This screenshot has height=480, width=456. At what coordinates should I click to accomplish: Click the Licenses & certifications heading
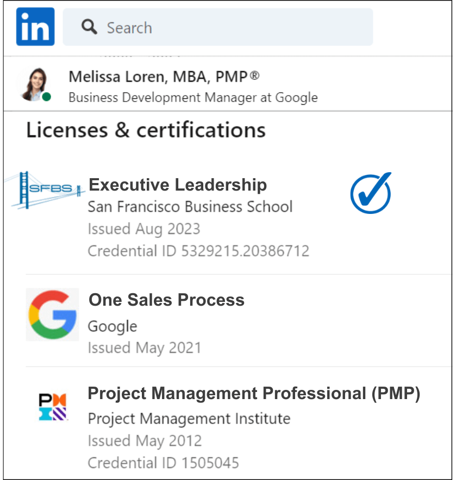[x=146, y=130]
